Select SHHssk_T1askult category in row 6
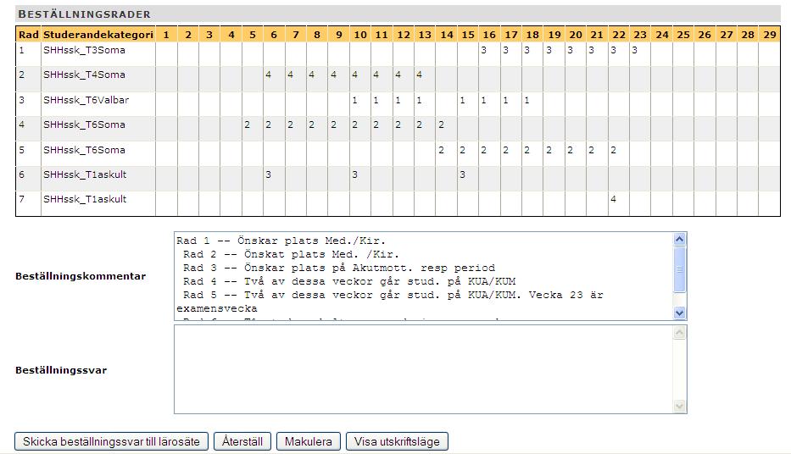The height and width of the screenshot is (454, 791). click(x=85, y=174)
